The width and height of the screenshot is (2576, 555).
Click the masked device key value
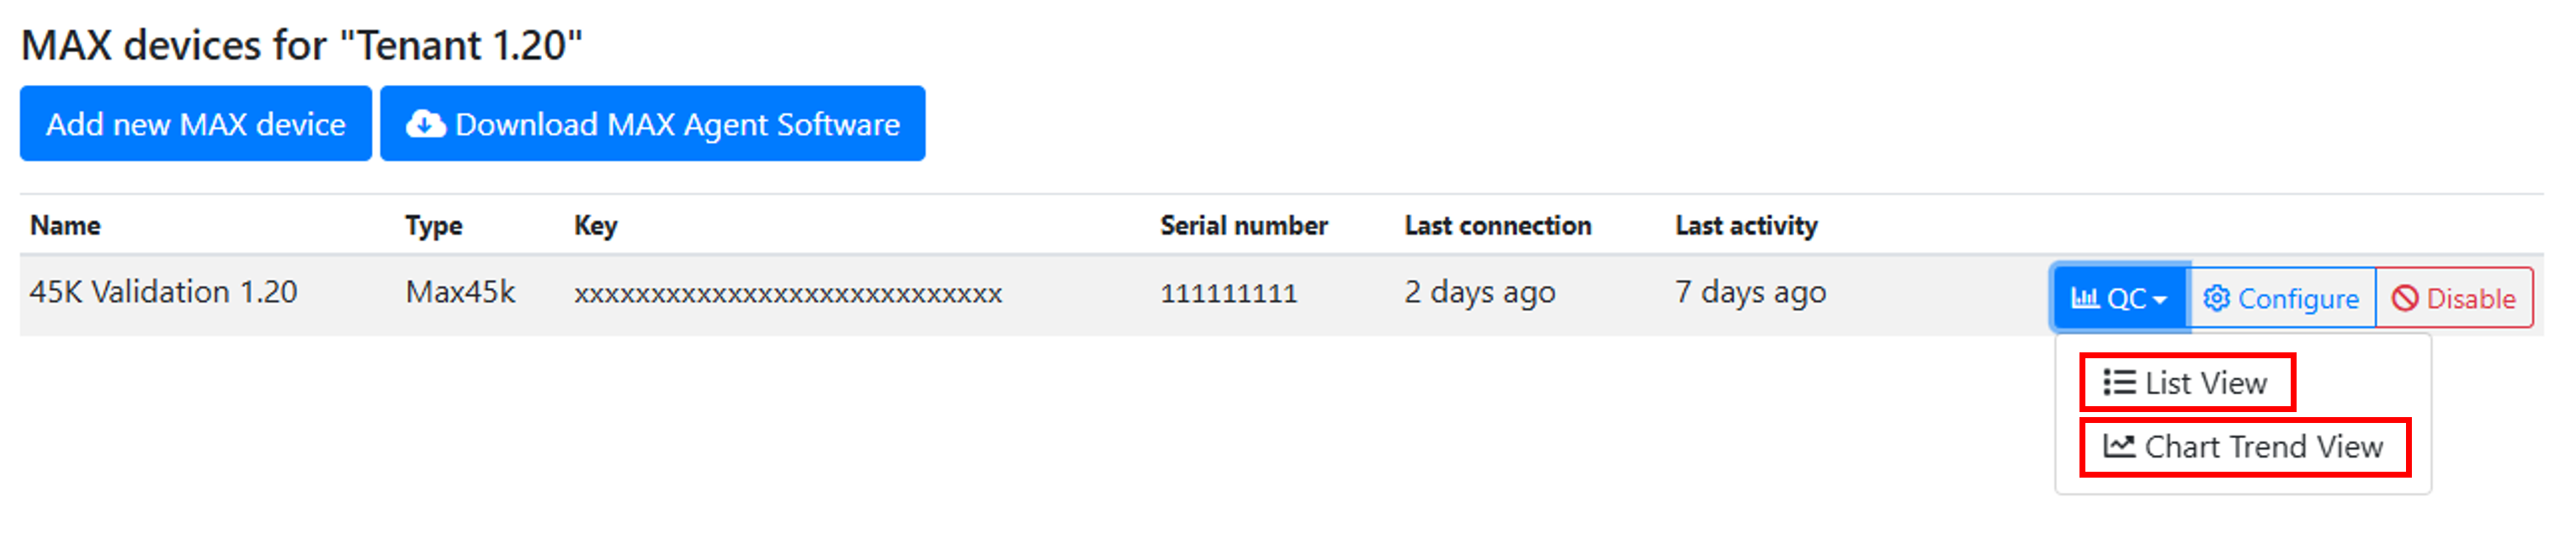[x=787, y=294]
